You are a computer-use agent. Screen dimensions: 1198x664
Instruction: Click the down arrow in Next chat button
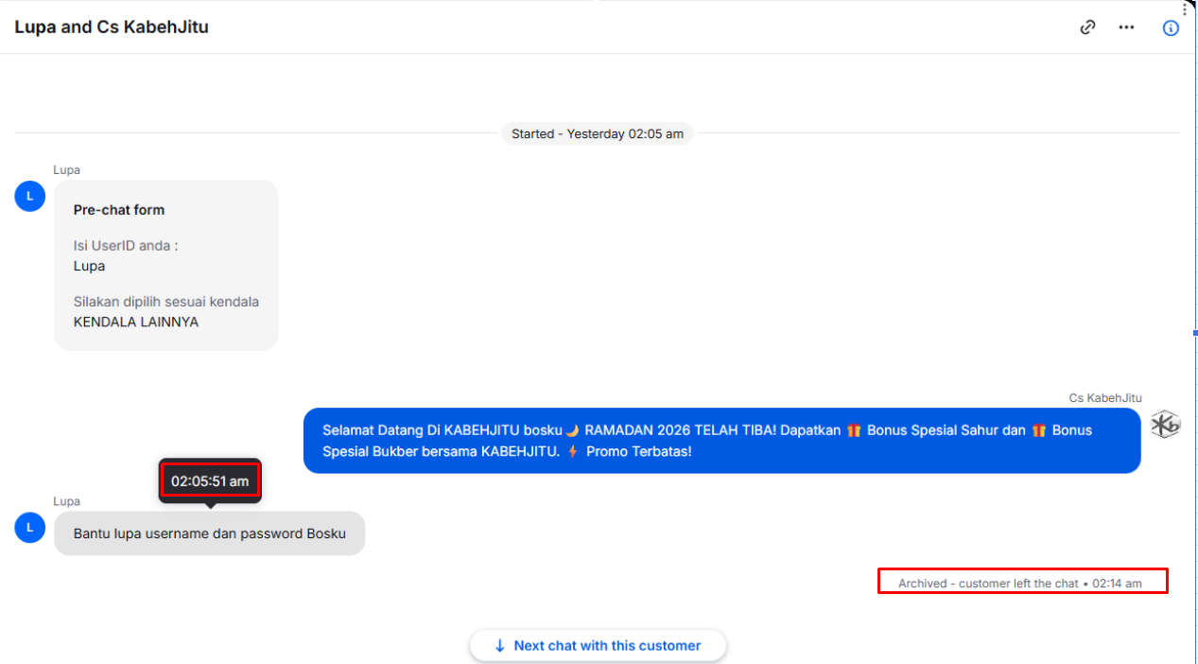tap(500, 646)
